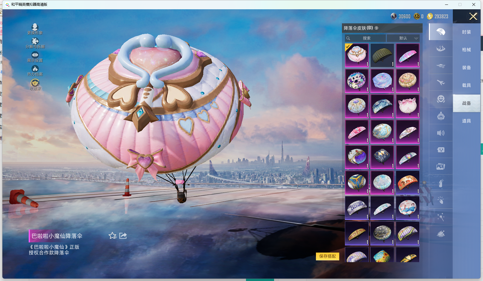483x281 pixels.
Task: Select the skydiving pose category icon
Action: [x=441, y=49]
